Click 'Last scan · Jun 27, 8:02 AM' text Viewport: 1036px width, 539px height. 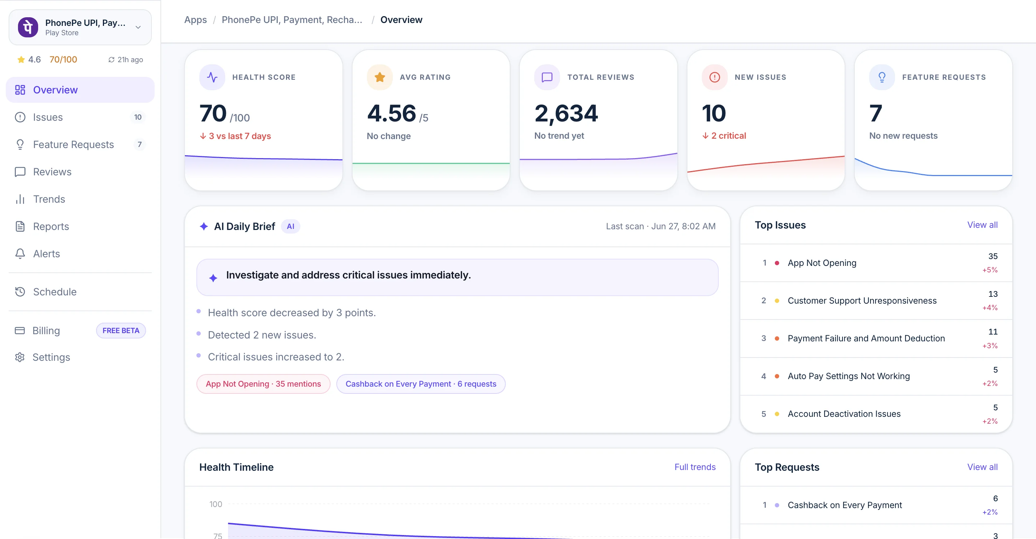point(660,226)
